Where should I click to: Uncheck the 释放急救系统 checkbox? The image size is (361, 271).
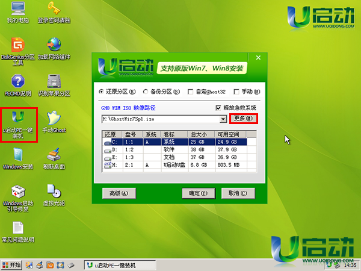click(x=218, y=108)
